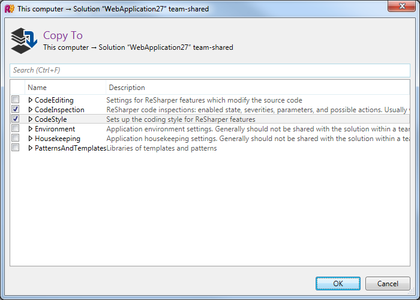Close the Copy To dialog window

(x=401, y=6)
